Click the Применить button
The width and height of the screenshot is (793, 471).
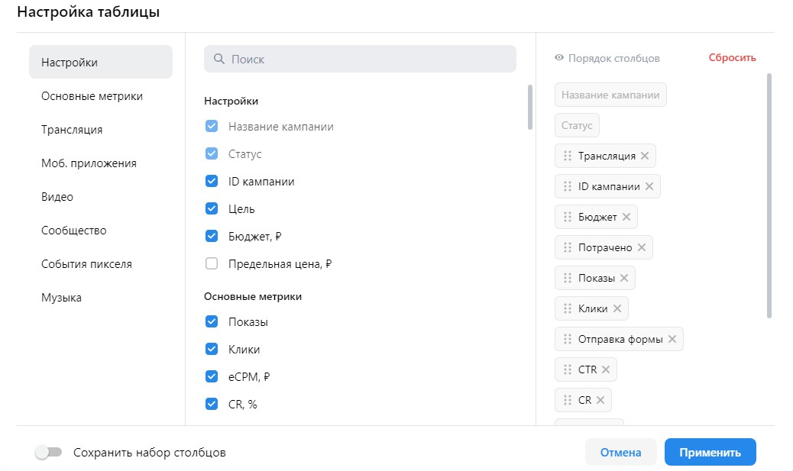(x=710, y=452)
